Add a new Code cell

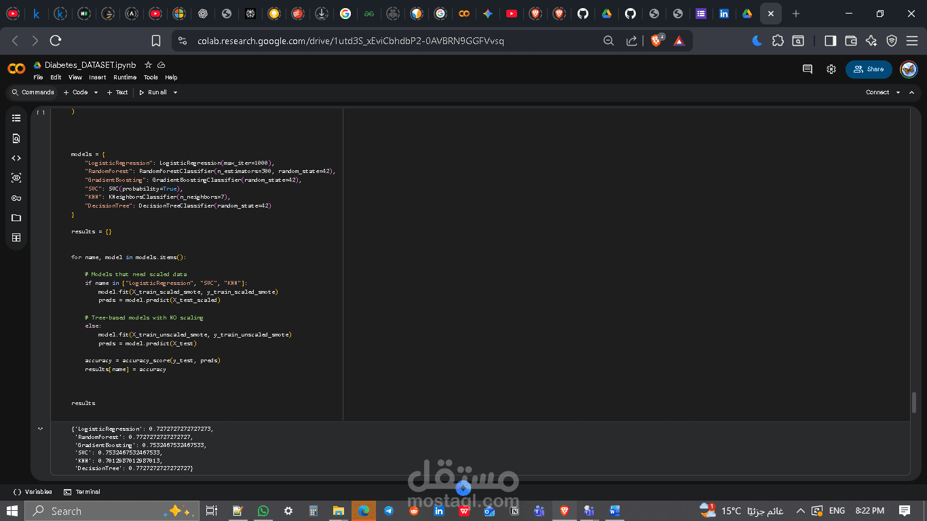pyautogui.click(x=75, y=92)
